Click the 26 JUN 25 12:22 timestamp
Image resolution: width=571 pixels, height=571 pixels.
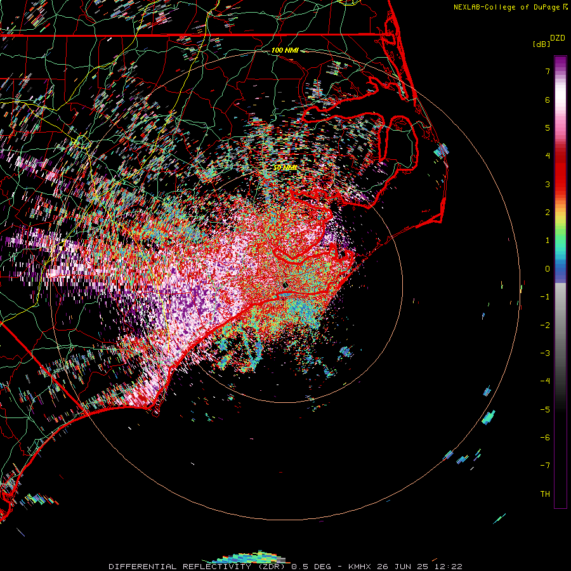coord(420,567)
